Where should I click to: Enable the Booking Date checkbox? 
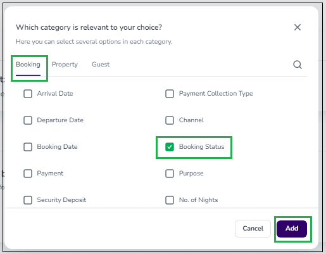(x=28, y=147)
